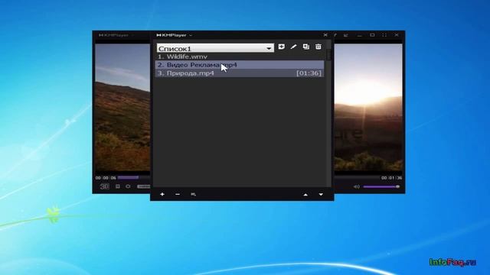Click the 00:00:06 elapsed time display
The width and height of the screenshot is (490, 275).
pyautogui.click(x=106, y=178)
